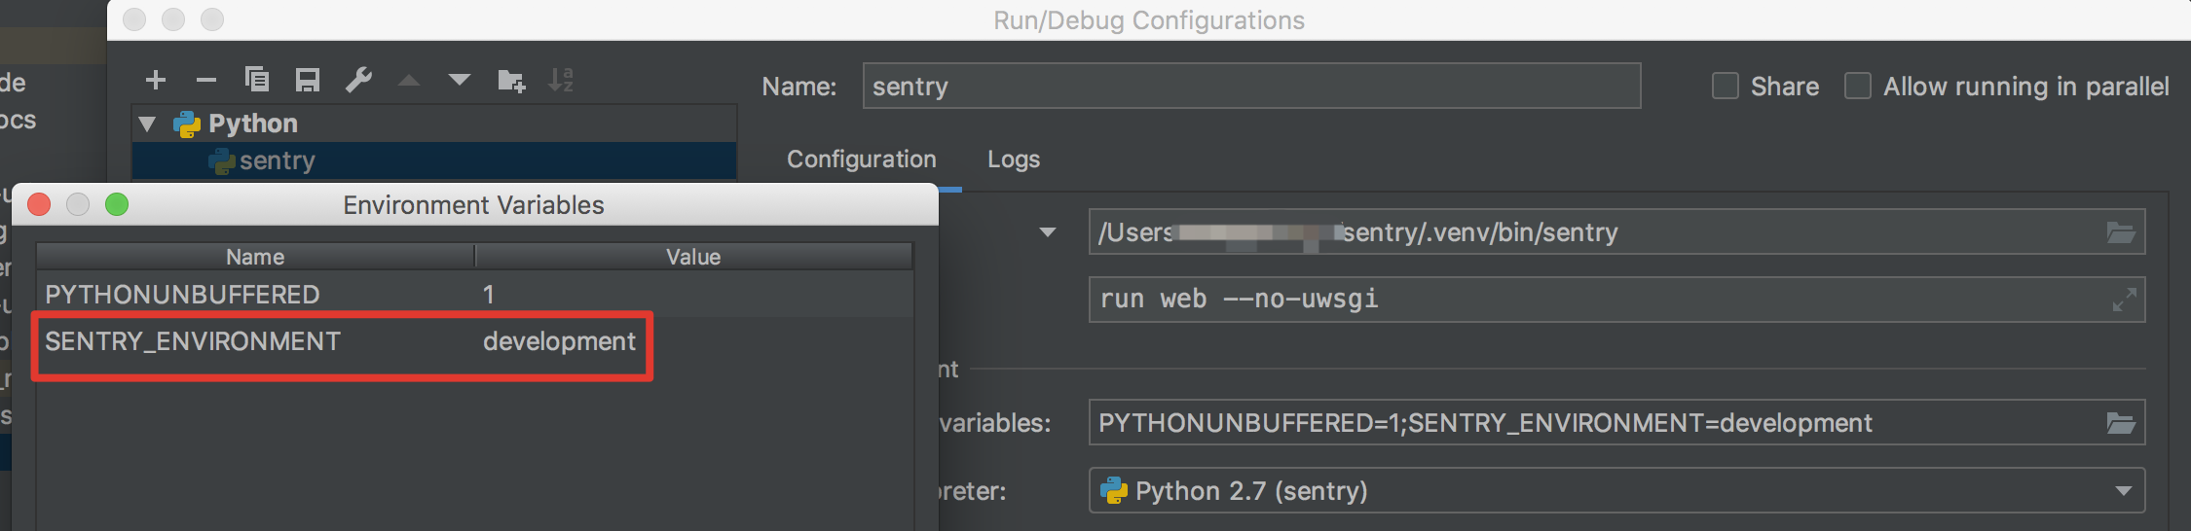Expand the Parameters field editor

coord(2125,300)
